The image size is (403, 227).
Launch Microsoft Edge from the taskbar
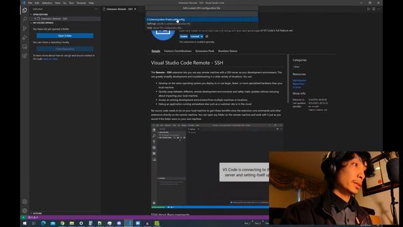(43, 223)
